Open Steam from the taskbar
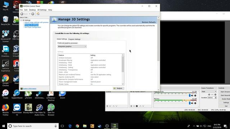This screenshot has height=129, width=230. (100, 126)
